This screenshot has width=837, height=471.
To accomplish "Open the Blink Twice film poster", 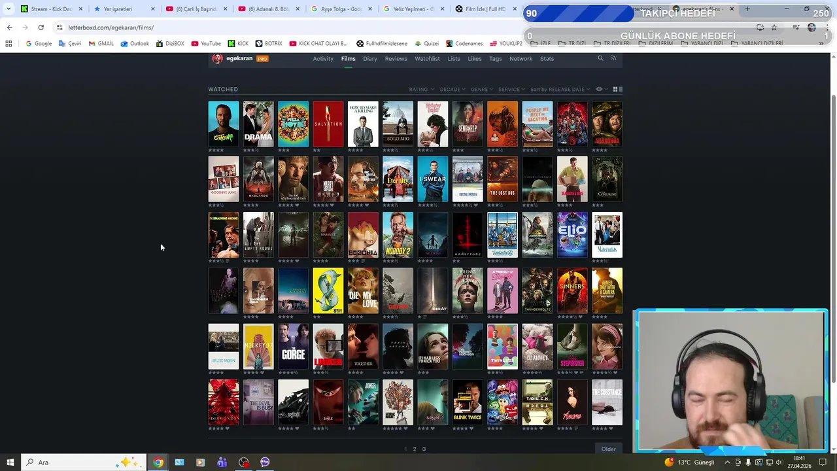I will click(x=468, y=402).
